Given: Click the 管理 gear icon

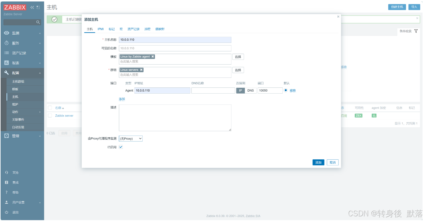Looking at the screenshot, I should point(6,136).
